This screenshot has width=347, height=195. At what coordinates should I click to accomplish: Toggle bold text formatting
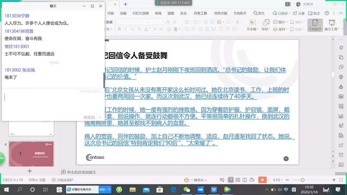(x=119, y=29)
